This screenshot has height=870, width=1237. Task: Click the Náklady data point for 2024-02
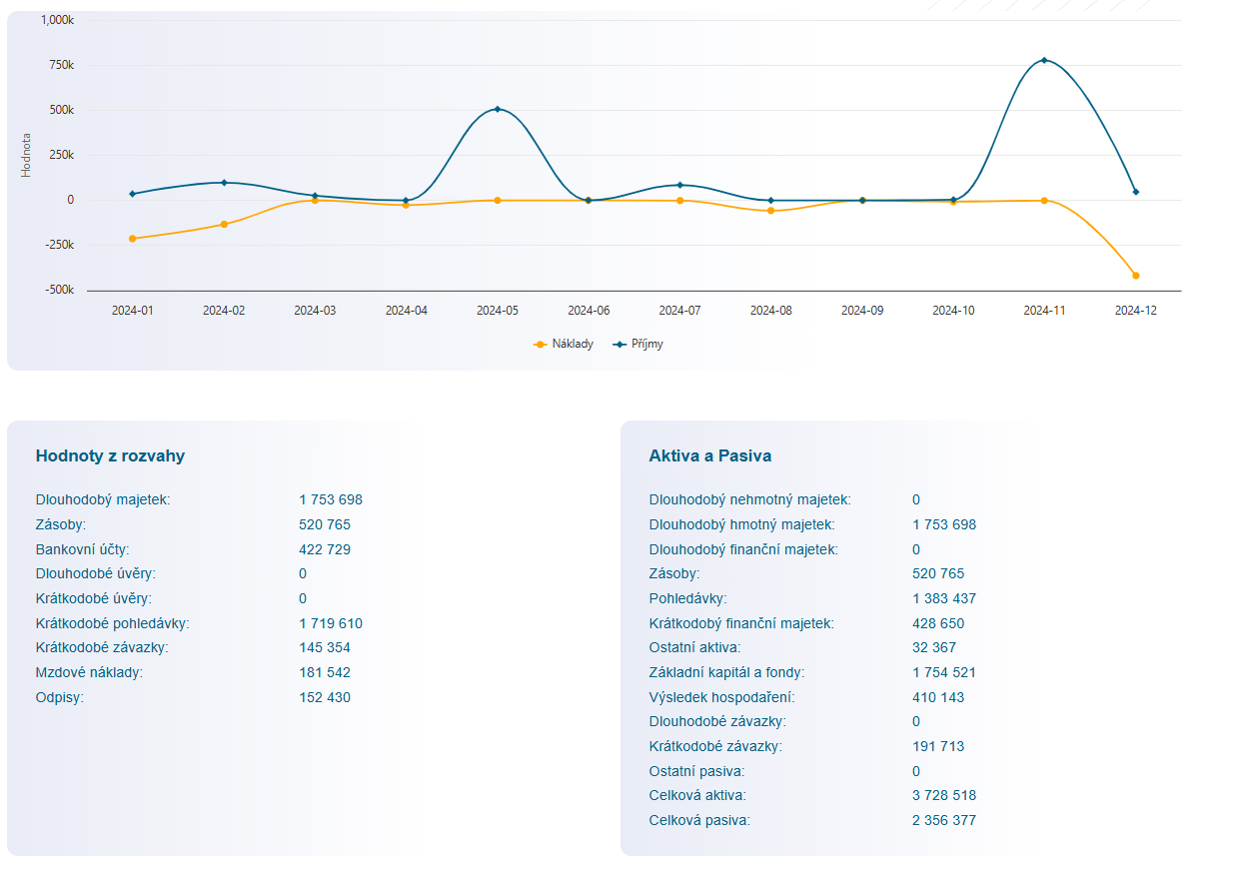(x=224, y=224)
